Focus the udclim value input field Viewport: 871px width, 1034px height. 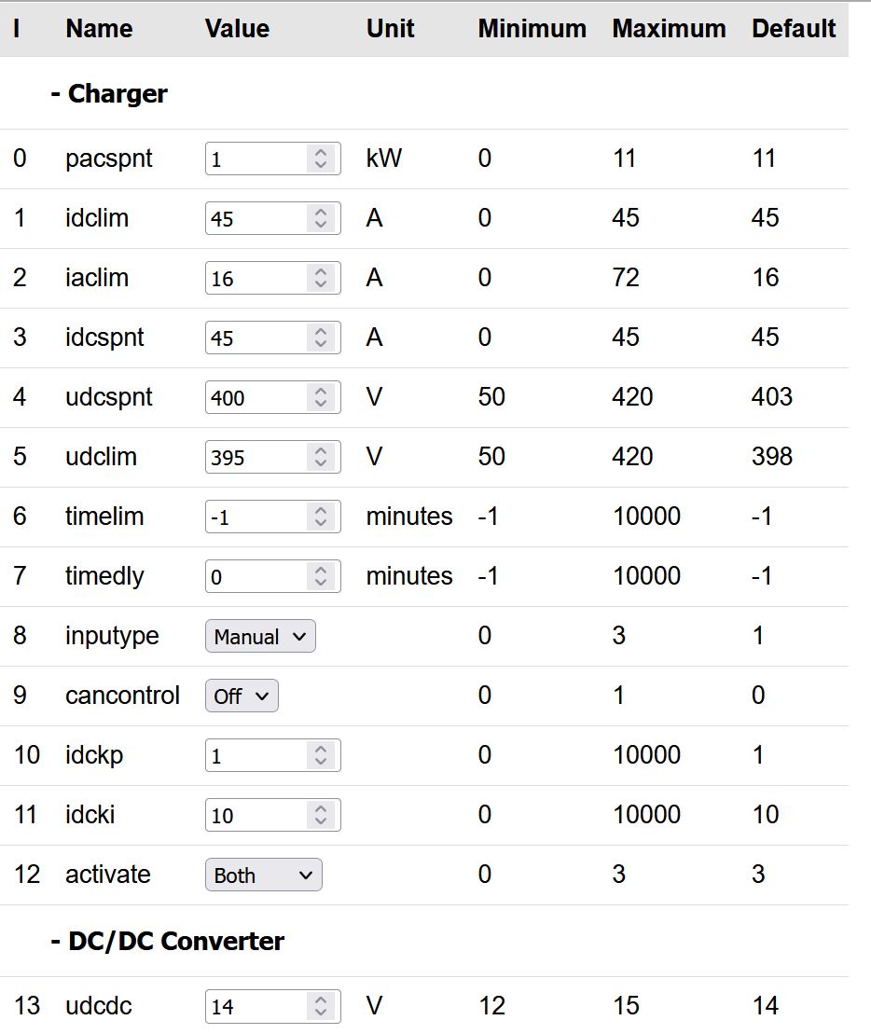[x=256, y=457]
